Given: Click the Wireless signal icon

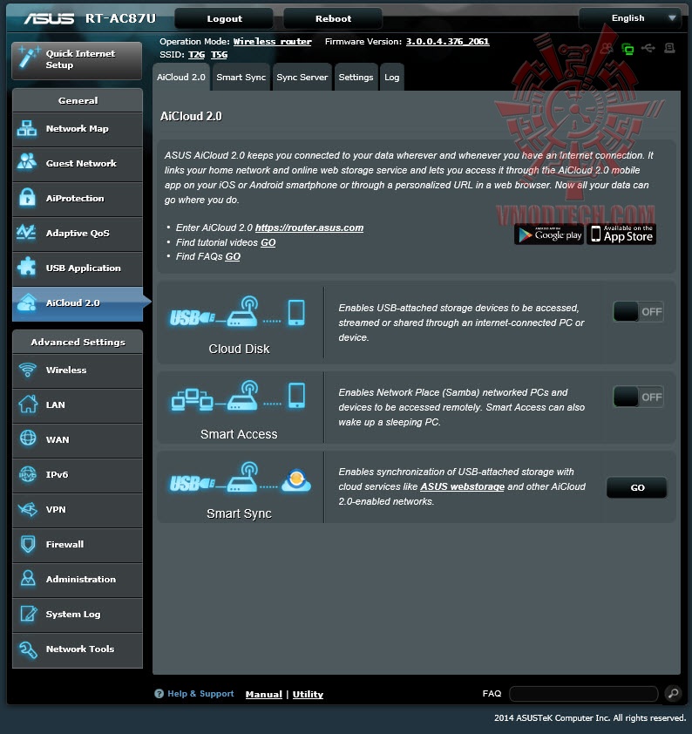Looking at the screenshot, I should coord(27,370).
